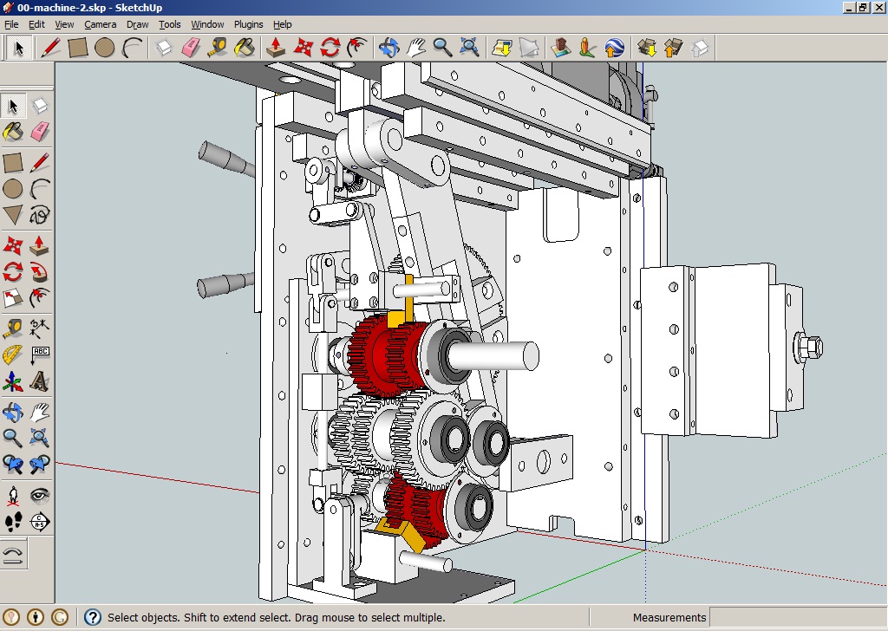888x631 pixels.
Task: Select the Scale tool
Action: 12,298
